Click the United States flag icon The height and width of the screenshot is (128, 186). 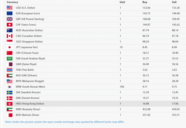[x=9, y=8]
